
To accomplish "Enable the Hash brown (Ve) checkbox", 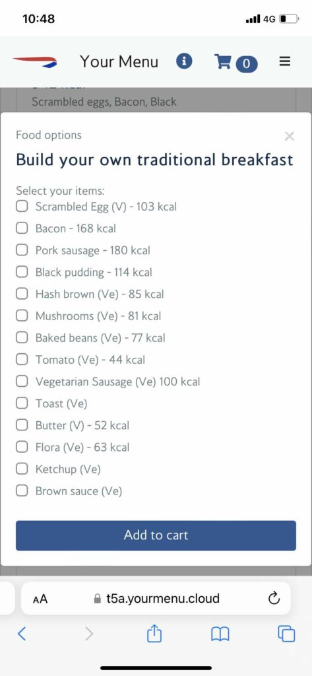I will [x=22, y=294].
